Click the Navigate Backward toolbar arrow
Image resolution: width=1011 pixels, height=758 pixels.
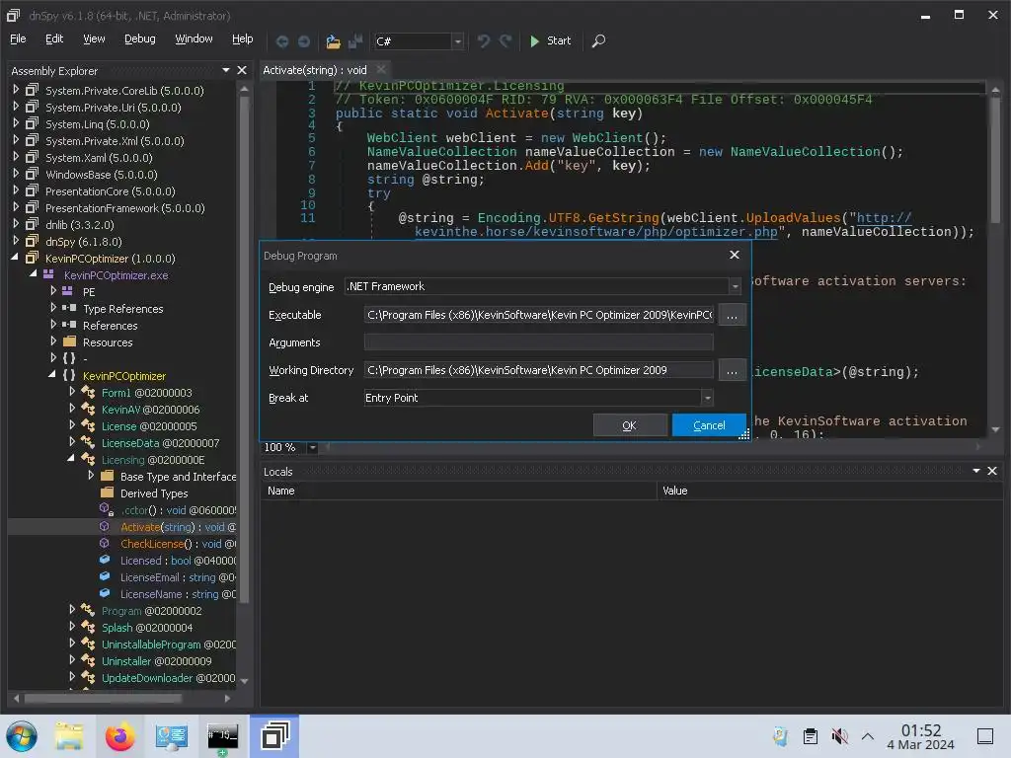[x=281, y=41]
